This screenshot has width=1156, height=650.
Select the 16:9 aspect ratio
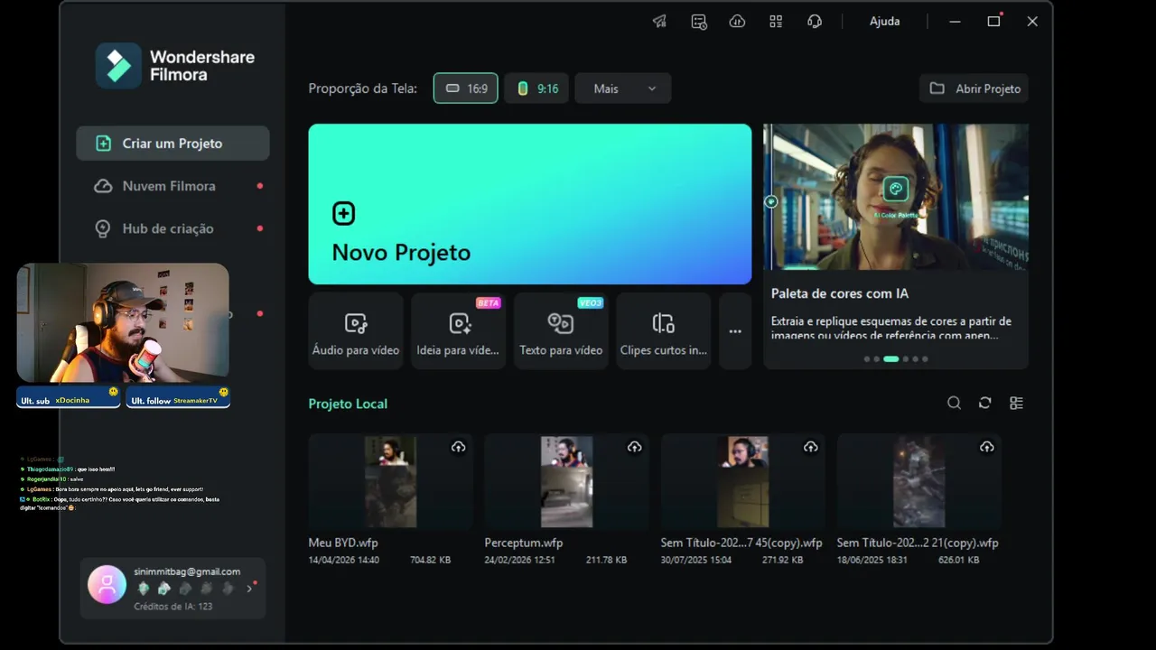coord(466,88)
